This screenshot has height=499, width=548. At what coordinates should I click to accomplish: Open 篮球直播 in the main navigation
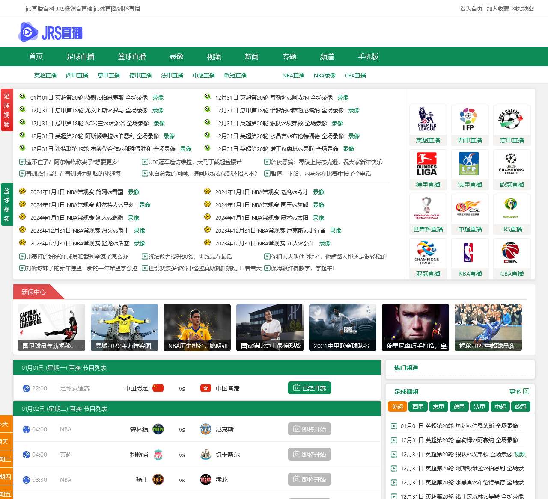point(132,57)
